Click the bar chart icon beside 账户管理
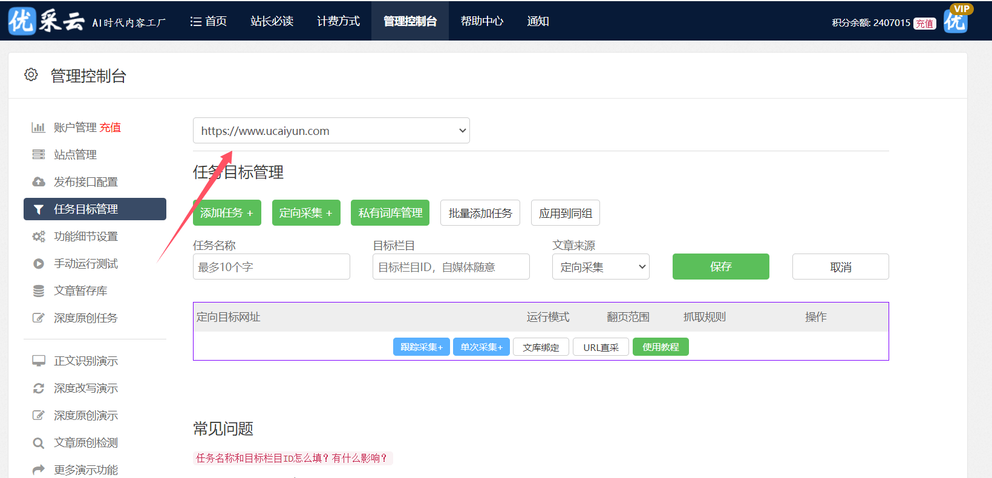Screen dimensions: 992x478 [x=38, y=128]
